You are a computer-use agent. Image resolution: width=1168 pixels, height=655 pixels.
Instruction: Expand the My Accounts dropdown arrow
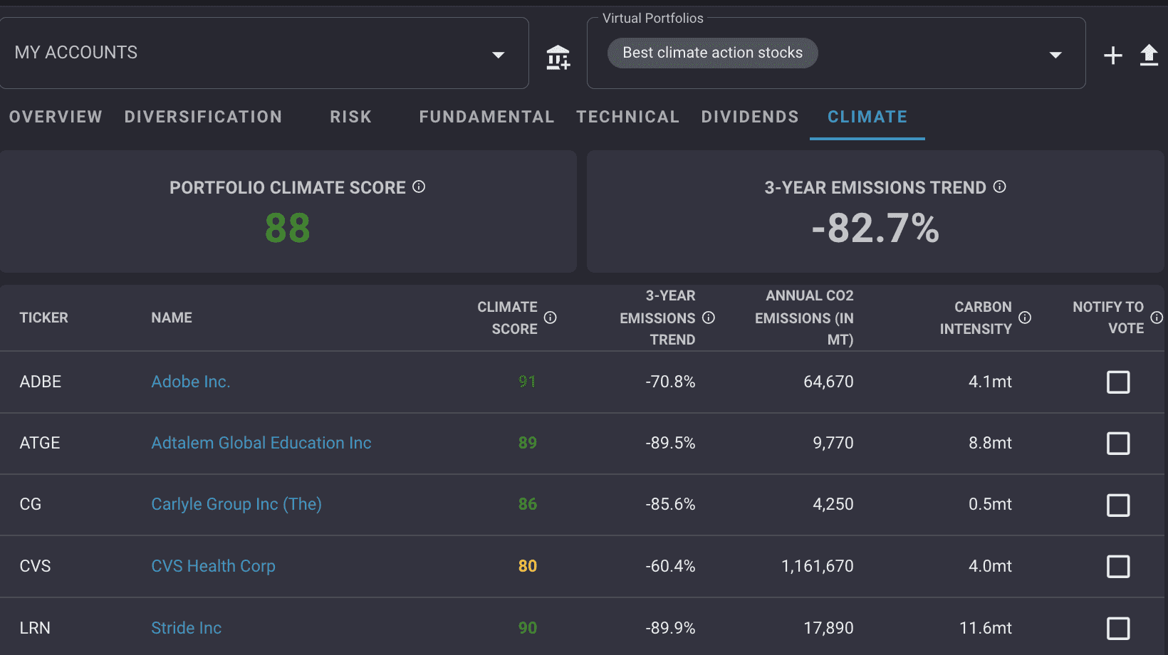pos(499,55)
